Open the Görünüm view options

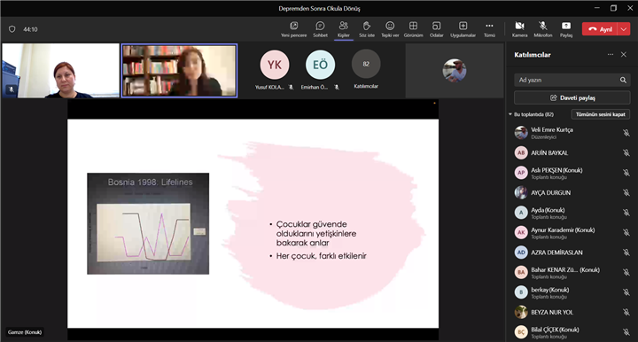click(x=413, y=29)
